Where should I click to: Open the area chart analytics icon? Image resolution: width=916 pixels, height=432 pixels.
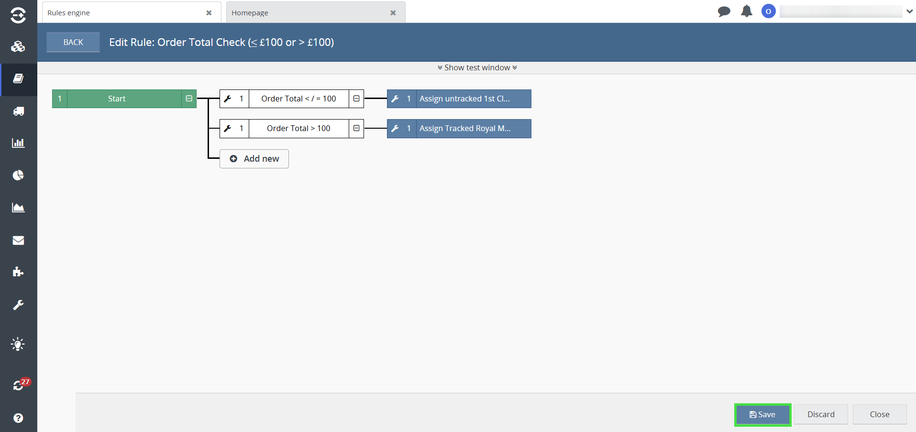click(18, 208)
